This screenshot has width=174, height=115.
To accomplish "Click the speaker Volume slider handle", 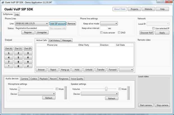I will (106, 89).
